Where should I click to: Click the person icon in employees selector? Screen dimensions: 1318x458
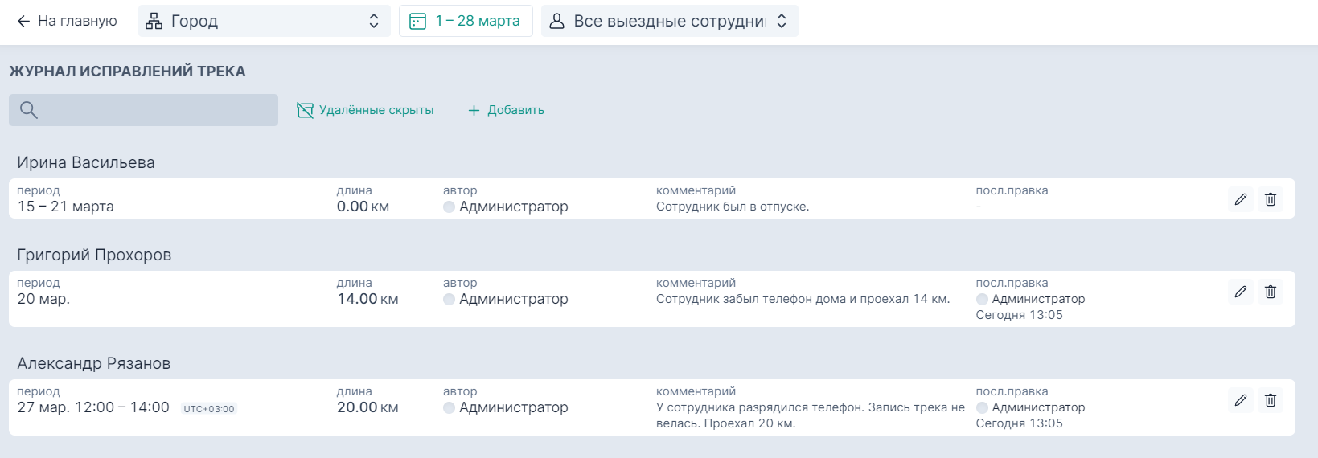[x=556, y=22]
